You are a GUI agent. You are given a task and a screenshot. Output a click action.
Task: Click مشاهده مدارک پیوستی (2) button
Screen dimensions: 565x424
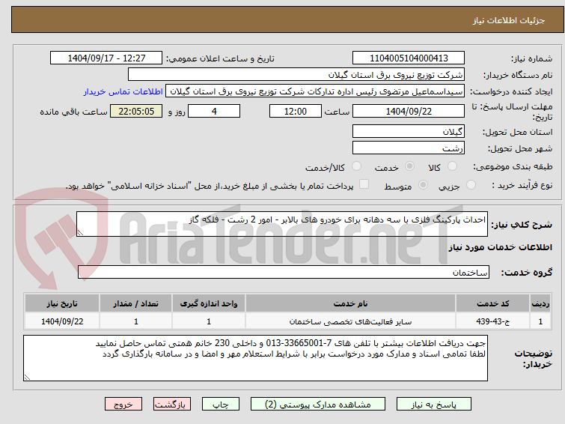tap(318, 405)
